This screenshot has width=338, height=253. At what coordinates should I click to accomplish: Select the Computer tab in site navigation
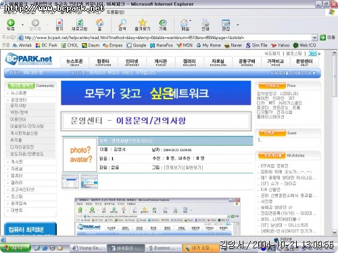(x=103, y=62)
